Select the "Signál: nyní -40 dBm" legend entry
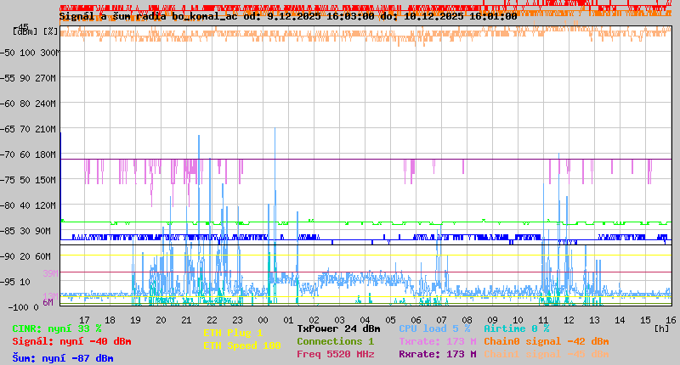The image size is (680, 365). (71, 341)
